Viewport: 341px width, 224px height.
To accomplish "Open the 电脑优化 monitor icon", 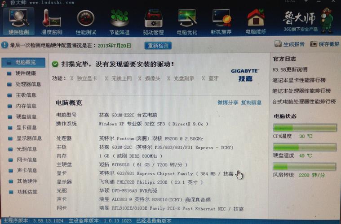I will (187, 22).
